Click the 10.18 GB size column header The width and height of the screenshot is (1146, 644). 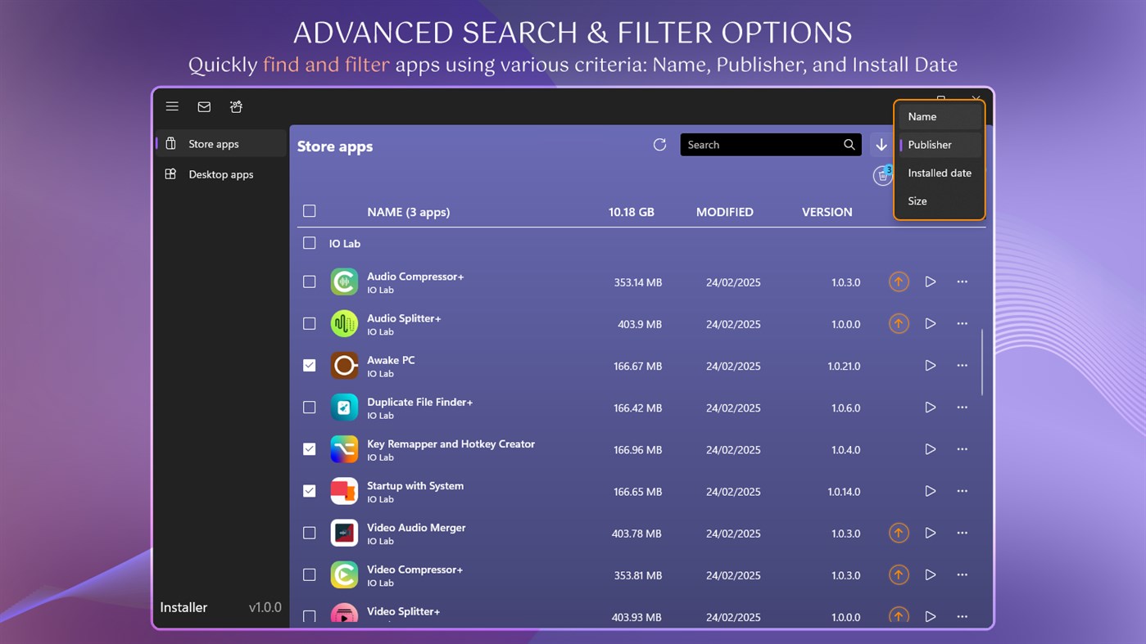click(x=632, y=212)
